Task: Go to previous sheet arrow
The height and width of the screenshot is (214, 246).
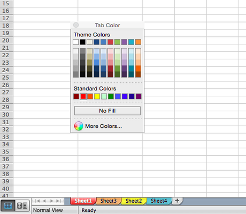Action: (44, 201)
